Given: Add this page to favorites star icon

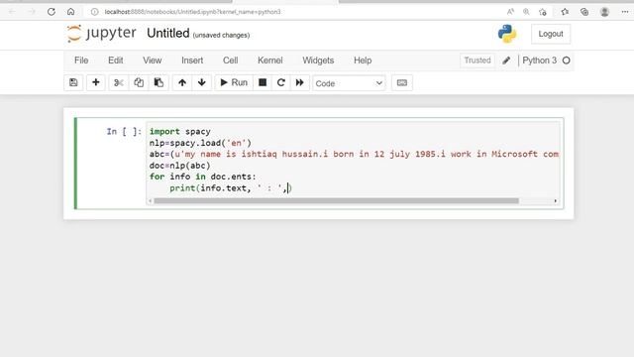Looking at the screenshot, I should tap(543, 12).
